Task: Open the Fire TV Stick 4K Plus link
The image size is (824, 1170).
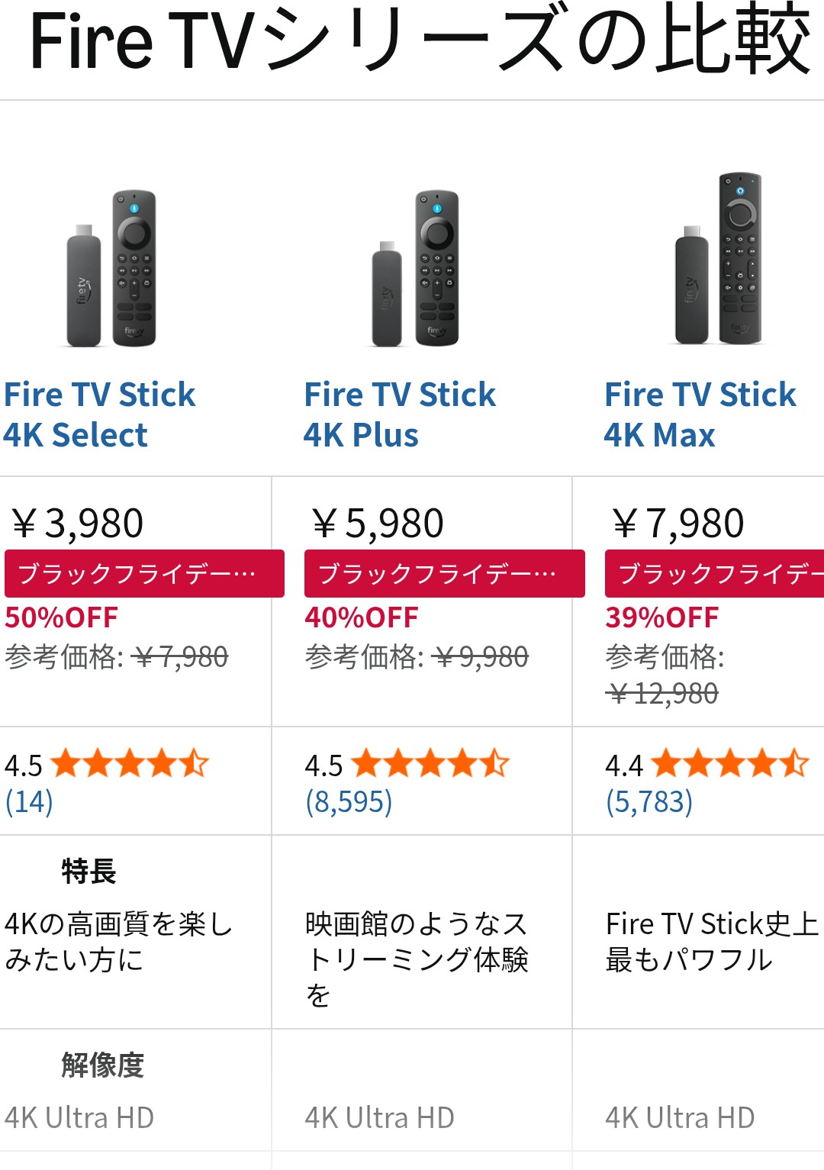Action: pos(399,414)
